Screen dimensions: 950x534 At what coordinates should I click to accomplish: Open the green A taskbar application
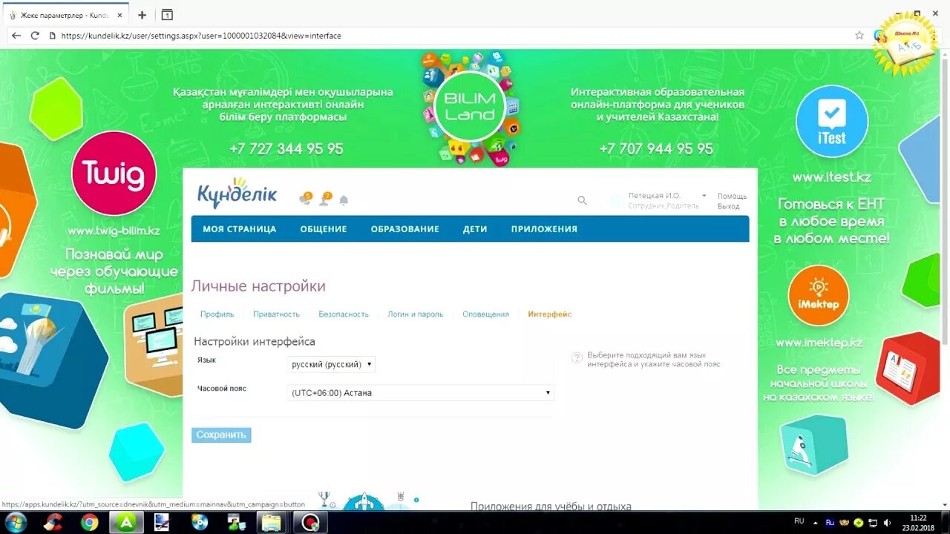click(126, 522)
